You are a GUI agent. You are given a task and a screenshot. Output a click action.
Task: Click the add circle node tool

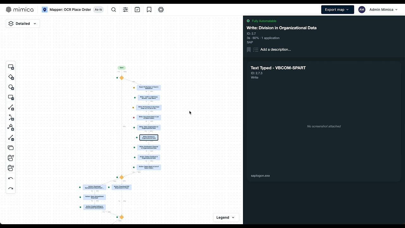(11, 87)
